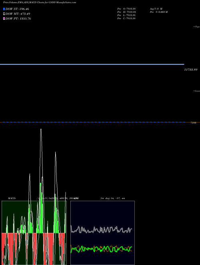200x265 pixels.
Task: Click the 'Avg V: 0 M' volume text
Action: pyautogui.click(x=156, y=9)
